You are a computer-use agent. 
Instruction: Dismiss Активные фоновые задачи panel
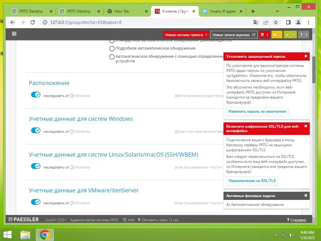[306, 195]
